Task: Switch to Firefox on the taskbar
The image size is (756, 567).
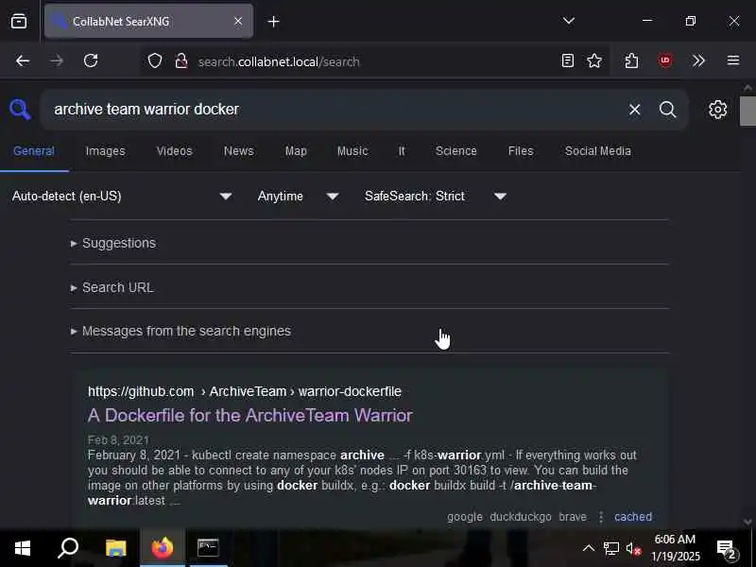Action: coord(163,548)
